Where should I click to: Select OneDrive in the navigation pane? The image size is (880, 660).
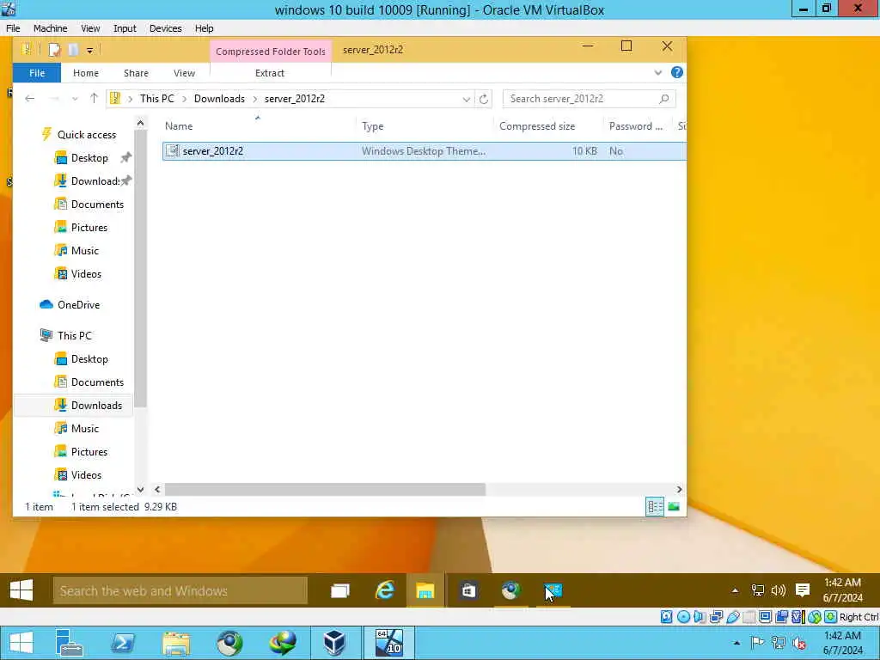click(x=78, y=305)
